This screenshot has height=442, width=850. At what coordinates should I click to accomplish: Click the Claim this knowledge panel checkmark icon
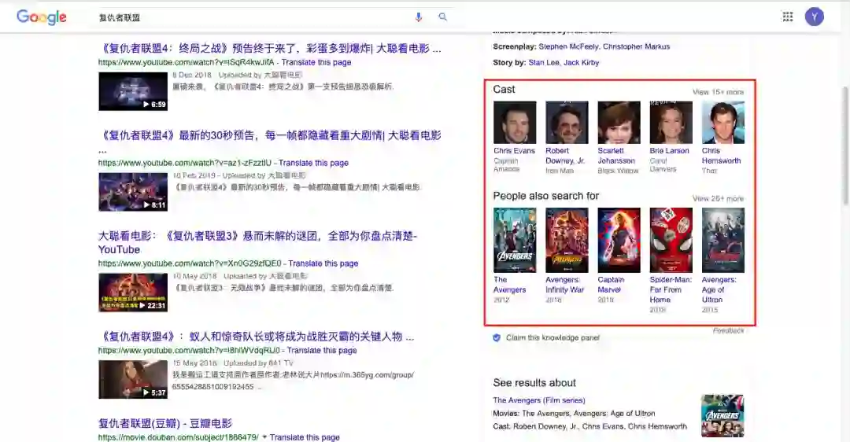point(497,338)
